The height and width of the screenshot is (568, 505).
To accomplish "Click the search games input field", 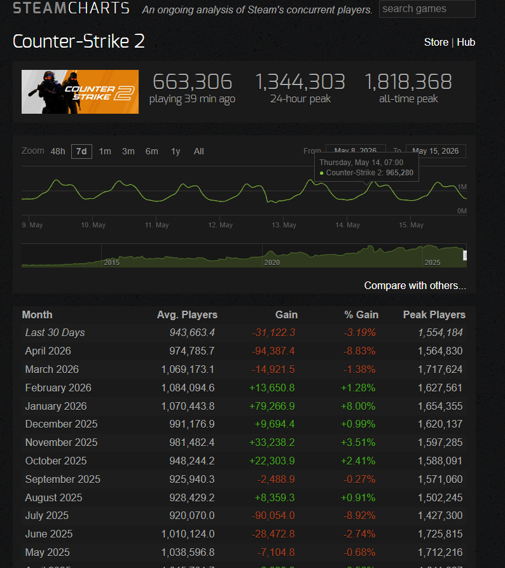I will coord(427,9).
